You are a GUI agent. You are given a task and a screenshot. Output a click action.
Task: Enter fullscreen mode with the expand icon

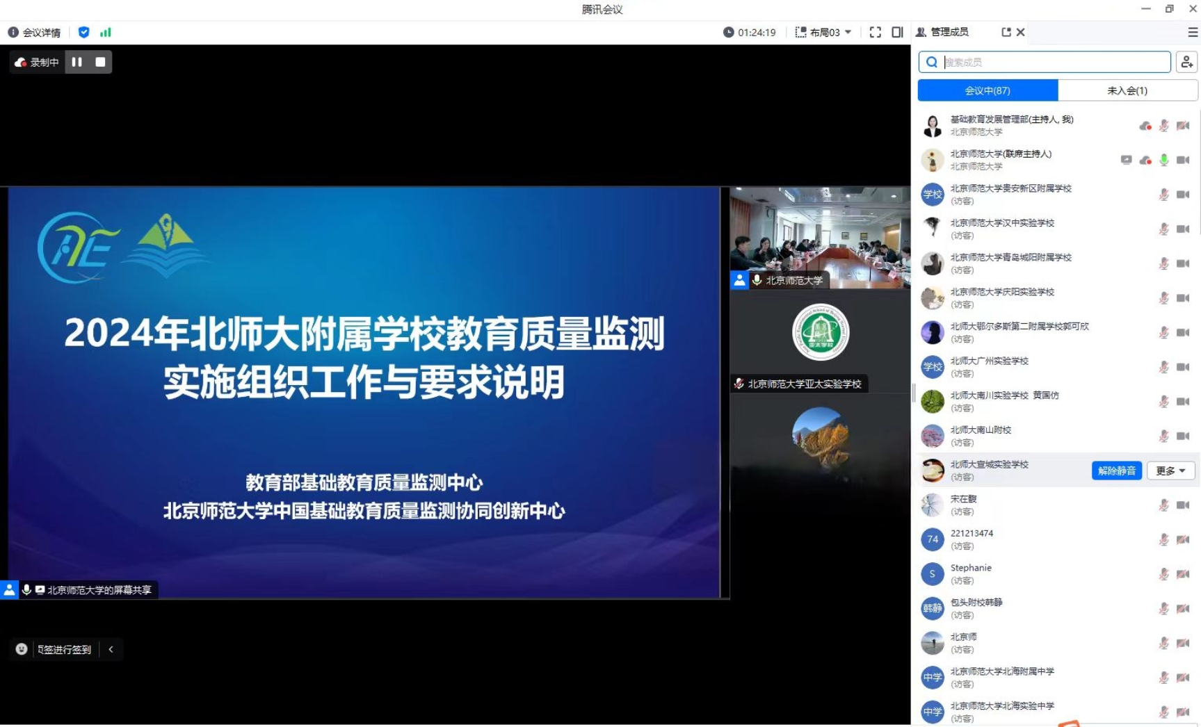pyautogui.click(x=875, y=32)
